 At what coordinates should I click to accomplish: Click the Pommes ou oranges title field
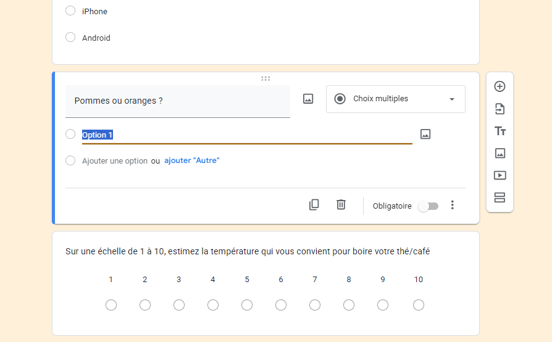click(178, 101)
